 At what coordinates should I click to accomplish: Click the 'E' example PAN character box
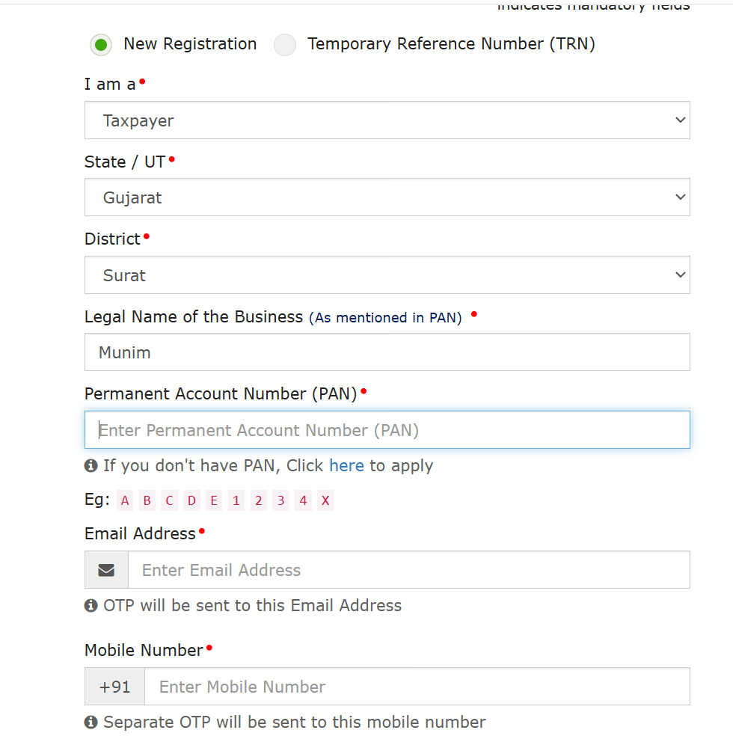(x=214, y=501)
